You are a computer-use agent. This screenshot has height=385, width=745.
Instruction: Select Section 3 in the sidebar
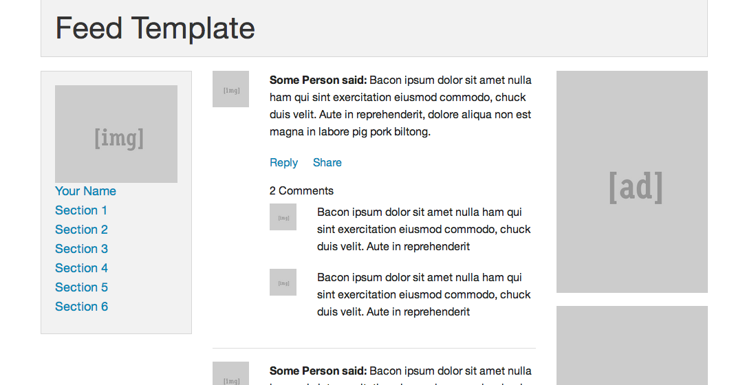[x=81, y=249]
